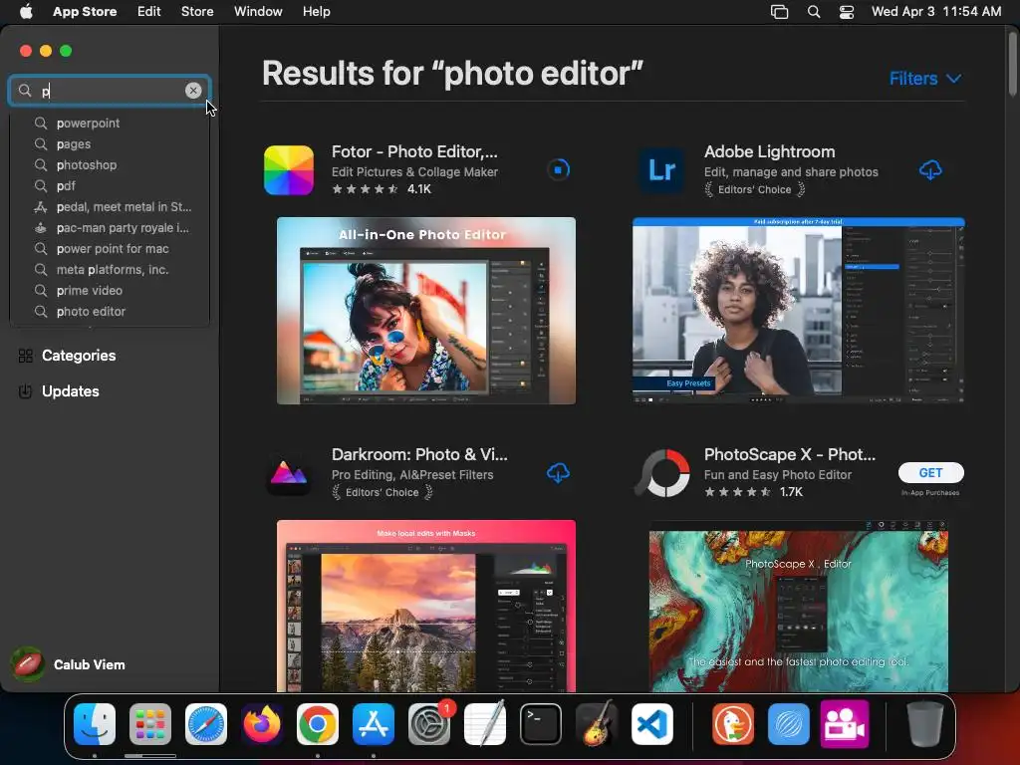Launch DuckDuckGo from the Dock

[x=733, y=724]
